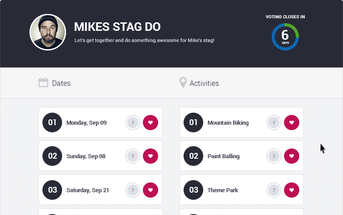Click vote count for Monday, Sep 09
The image size is (343, 215).
(133, 122)
